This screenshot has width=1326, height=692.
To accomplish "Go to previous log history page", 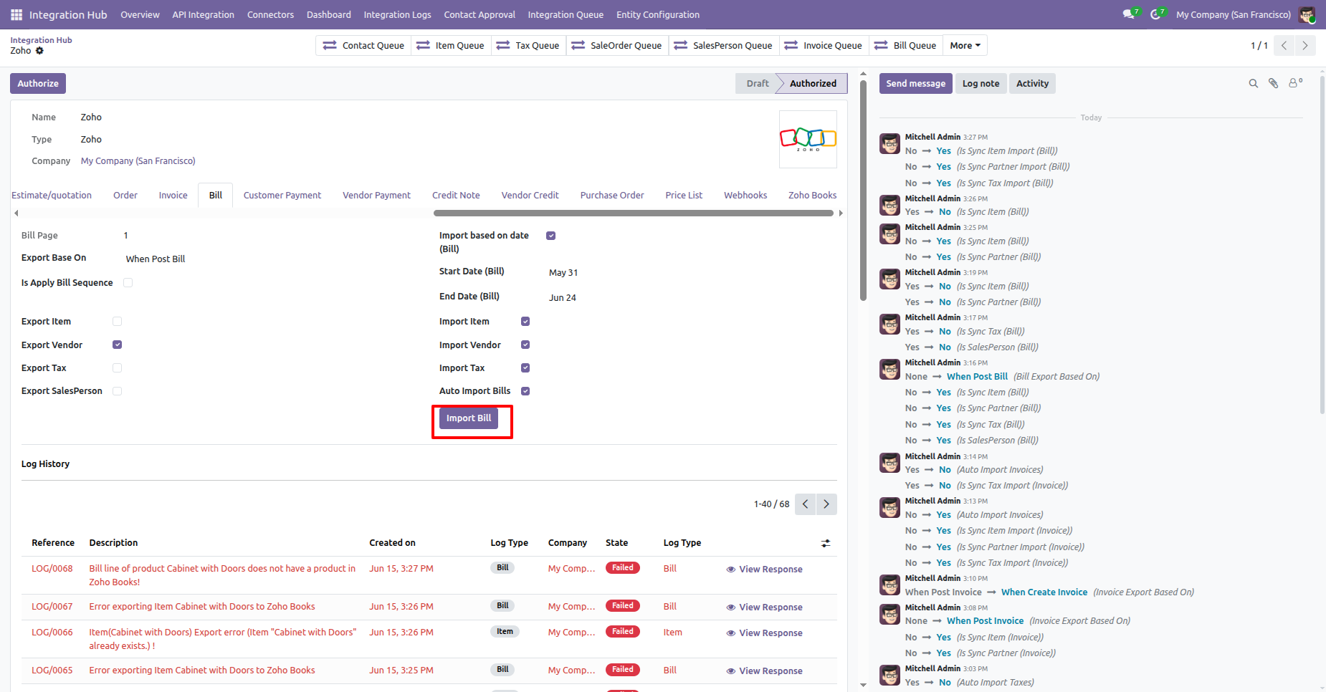I will click(x=806, y=504).
